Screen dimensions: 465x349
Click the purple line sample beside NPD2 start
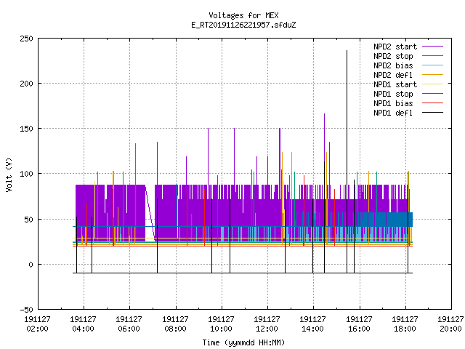point(433,47)
